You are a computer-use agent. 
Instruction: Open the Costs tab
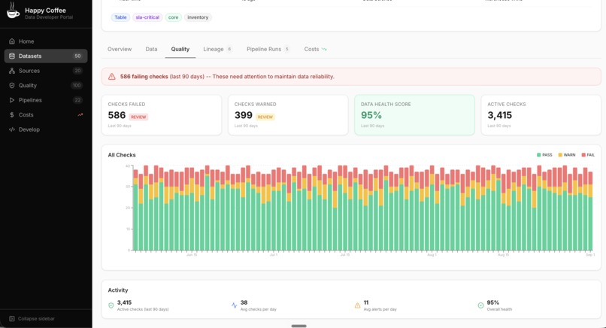(x=315, y=49)
